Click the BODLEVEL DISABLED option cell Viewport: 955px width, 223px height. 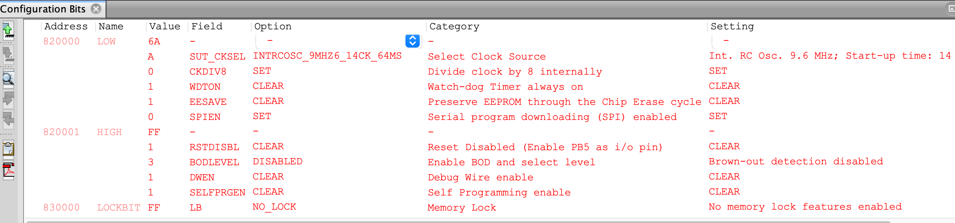coord(277,162)
